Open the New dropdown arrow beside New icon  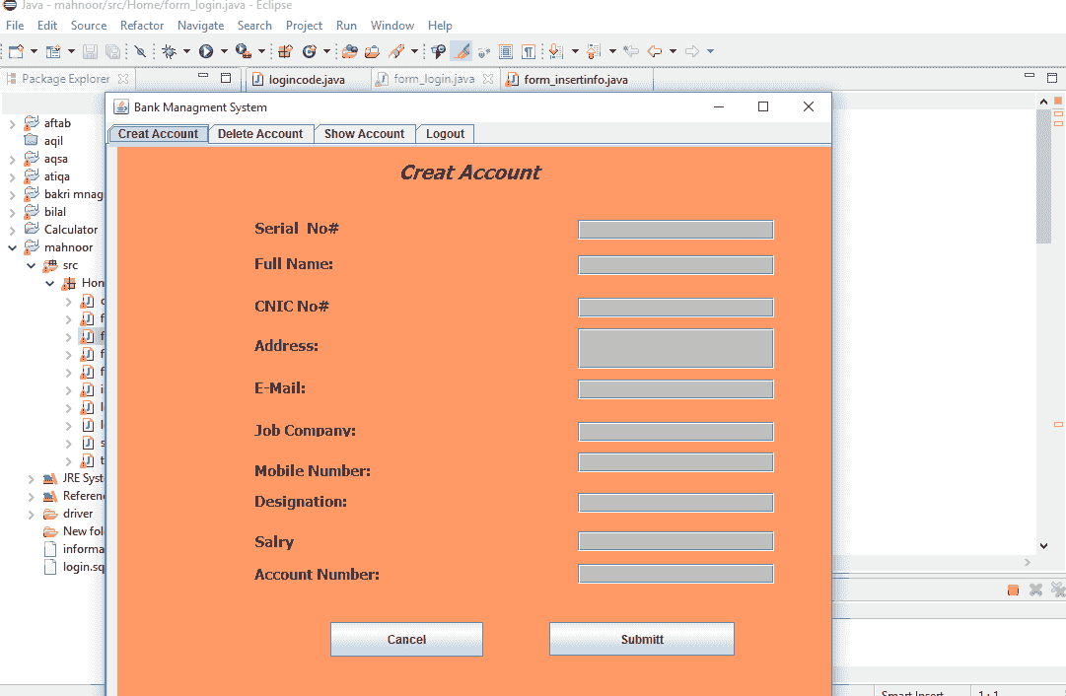[x=34, y=51]
